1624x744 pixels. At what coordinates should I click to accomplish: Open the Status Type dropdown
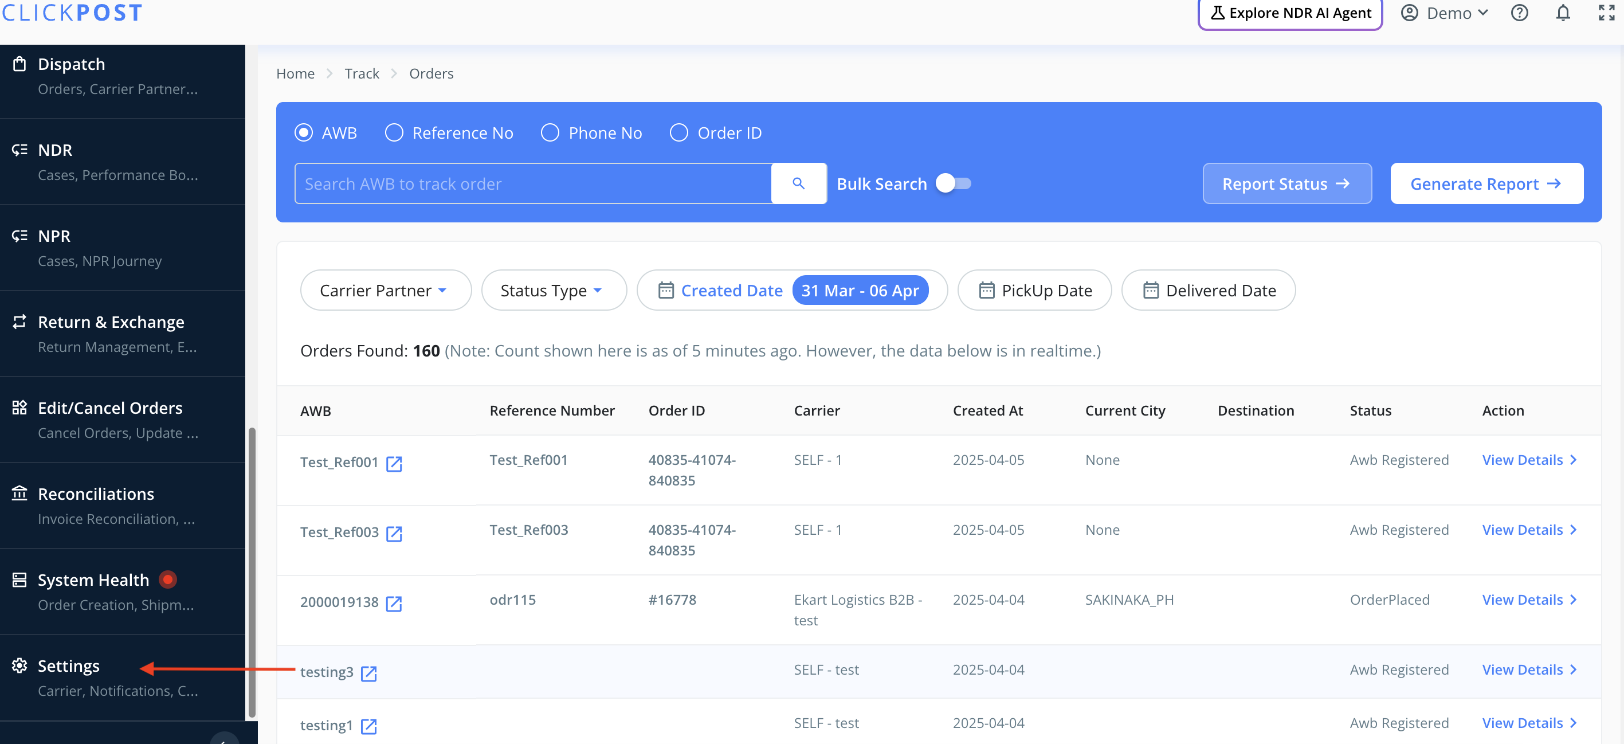[x=553, y=290]
